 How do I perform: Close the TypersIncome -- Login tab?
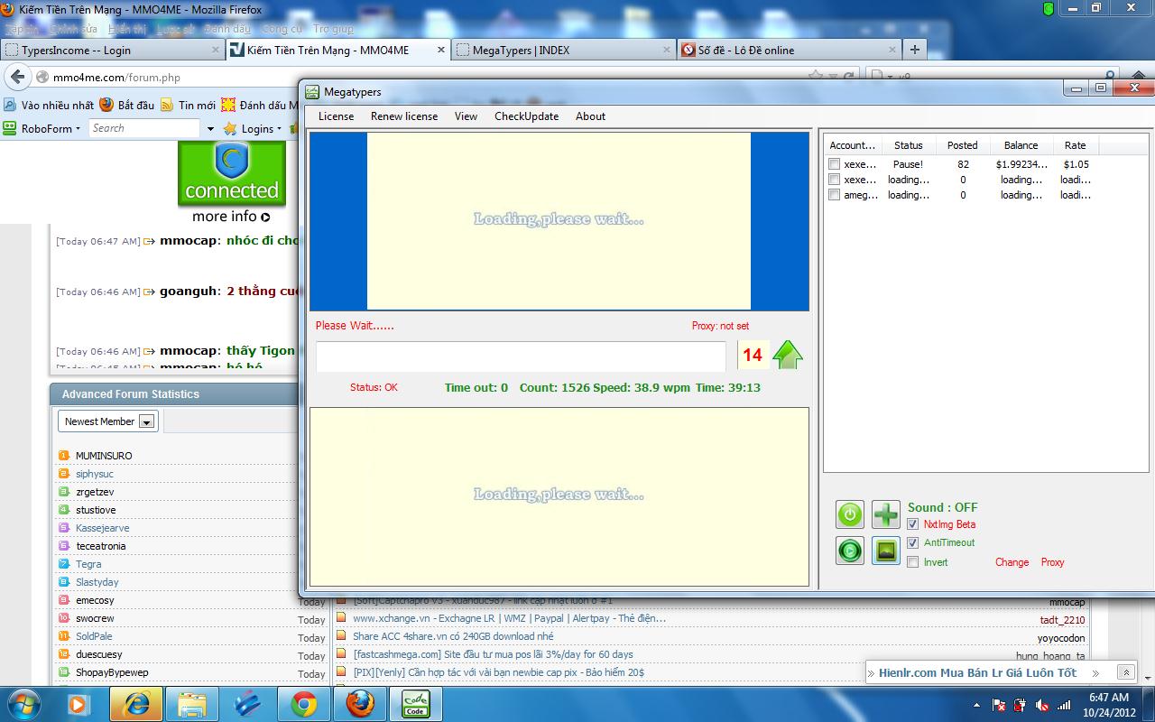(214, 50)
